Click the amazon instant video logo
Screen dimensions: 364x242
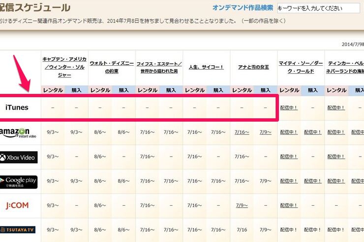coord(18,133)
